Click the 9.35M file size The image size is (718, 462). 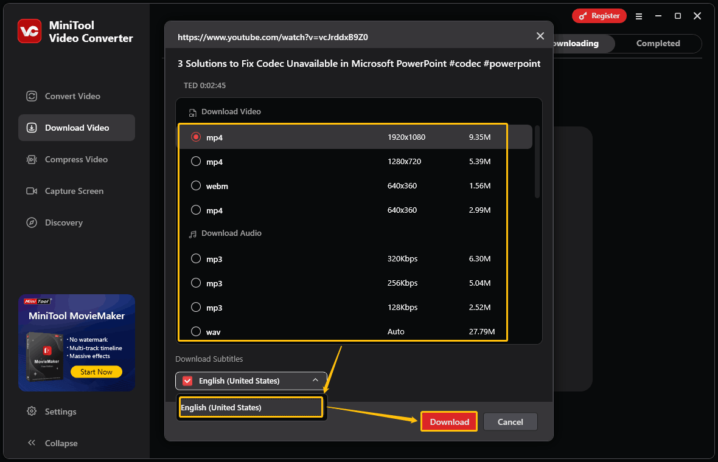[x=479, y=137]
